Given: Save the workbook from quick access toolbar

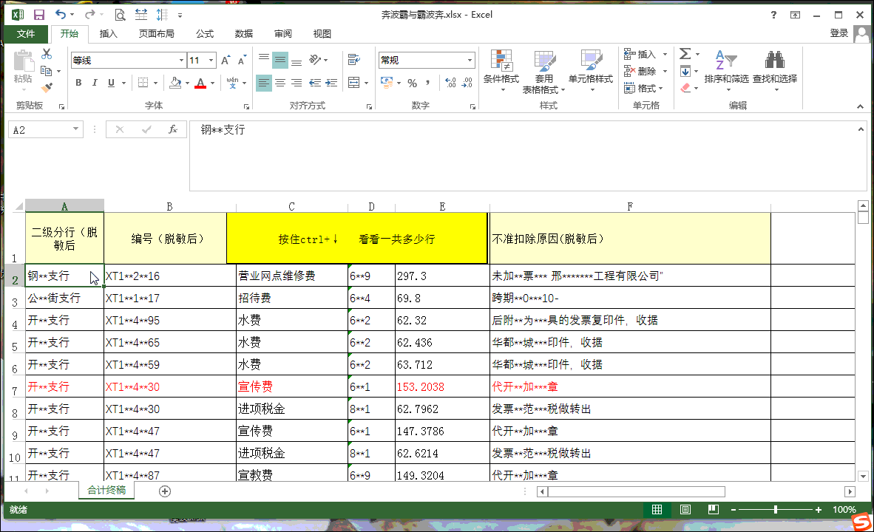Looking at the screenshot, I should pyautogui.click(x=38, y=14).
